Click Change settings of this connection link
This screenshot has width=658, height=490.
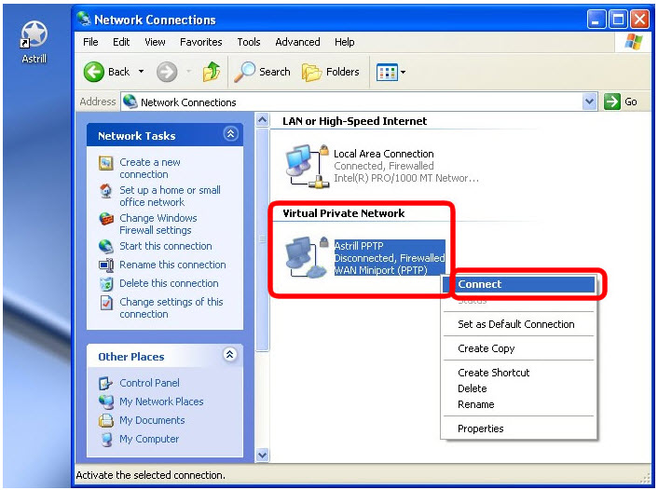[x=171, y=307]
